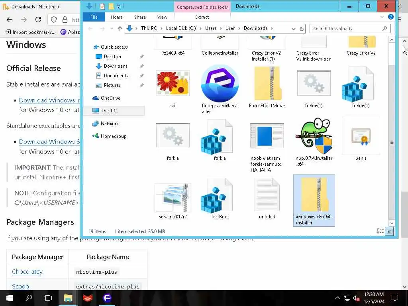Open the Share ribbon tab
408x306 pixels.
(x=140, y=17)
